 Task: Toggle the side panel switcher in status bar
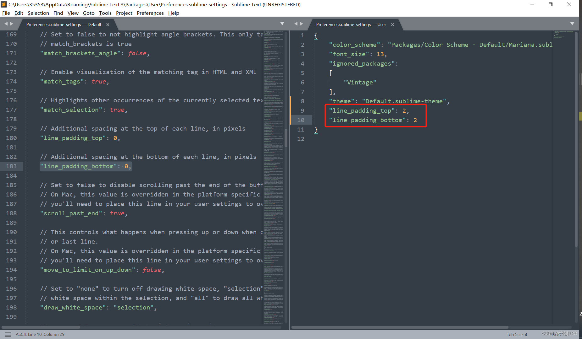pos(8,335)
